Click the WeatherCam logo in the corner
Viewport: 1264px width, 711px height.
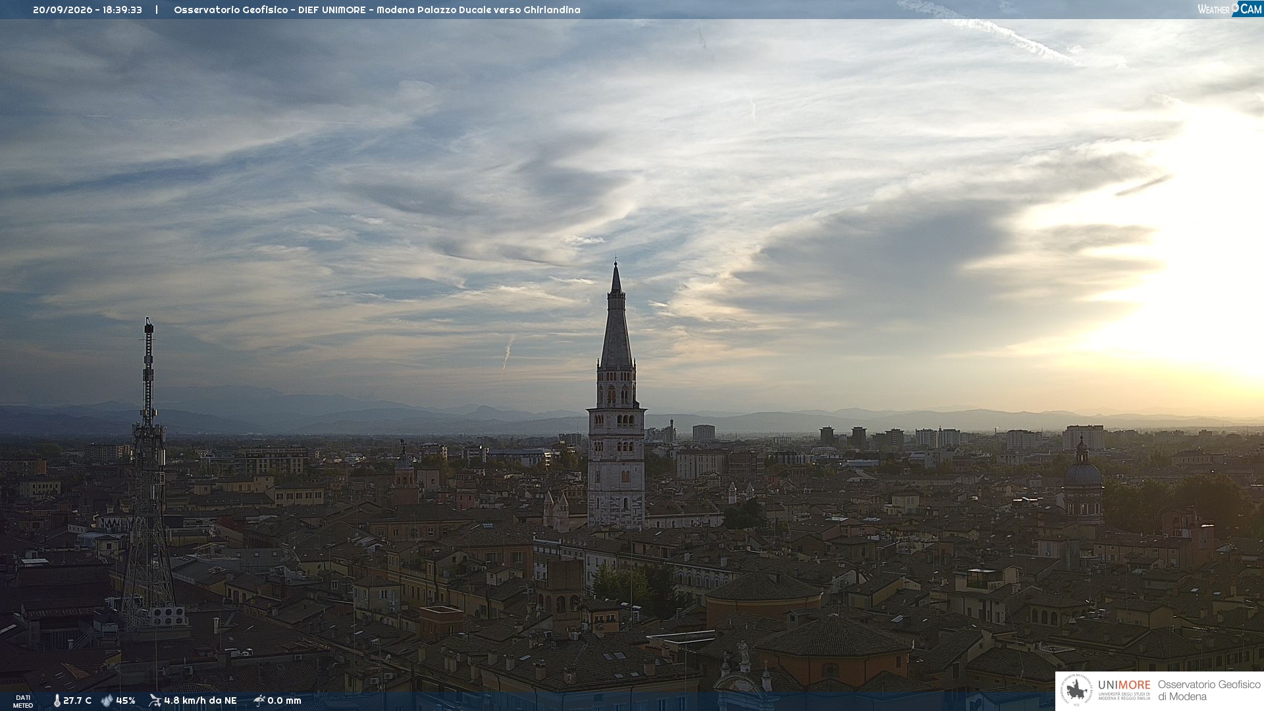click(1230, 9)
